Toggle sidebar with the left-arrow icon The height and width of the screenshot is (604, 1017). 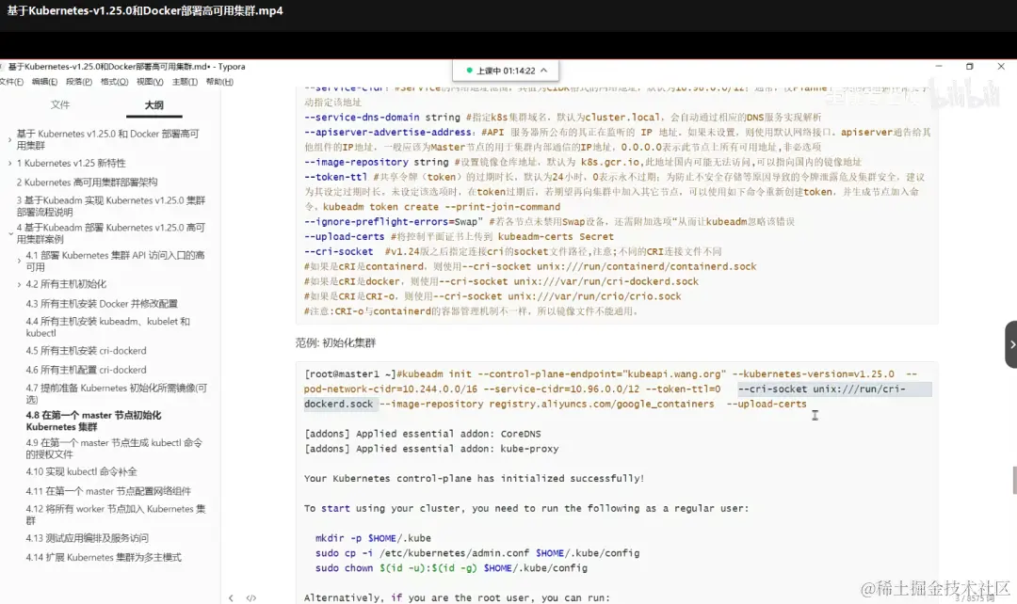pos(231,598)
